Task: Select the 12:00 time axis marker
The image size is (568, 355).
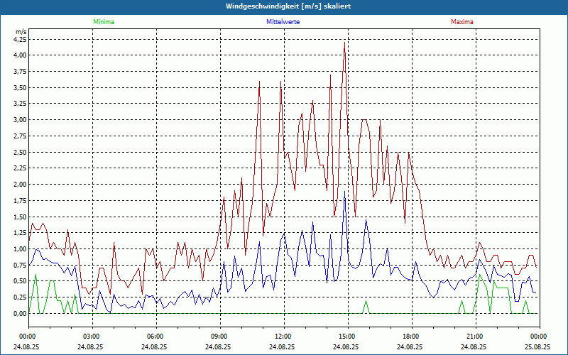Action: click(x=283, y=337)
